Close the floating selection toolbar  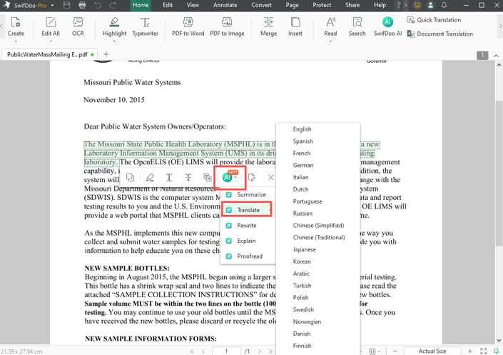tap(271, 177)
